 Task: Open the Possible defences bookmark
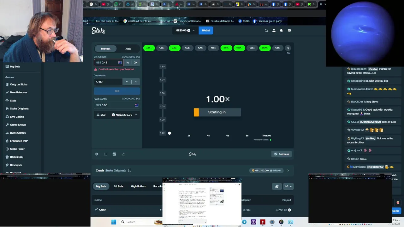point(220,21)
